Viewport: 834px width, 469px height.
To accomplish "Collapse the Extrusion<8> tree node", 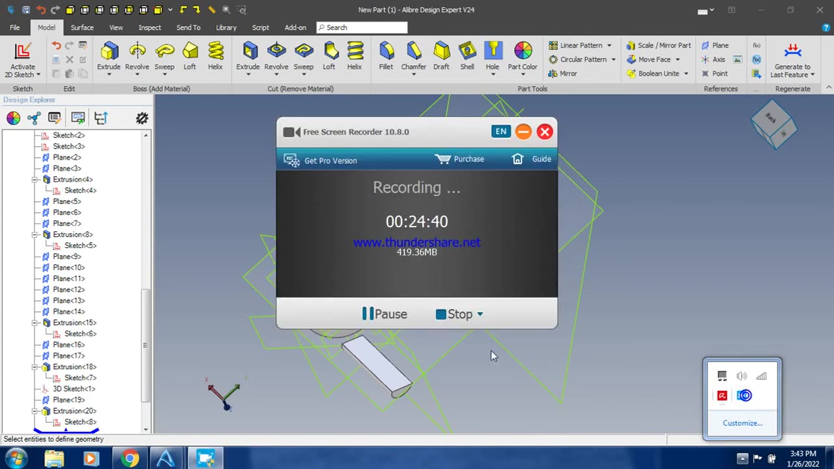I will [x=35, y=234].
